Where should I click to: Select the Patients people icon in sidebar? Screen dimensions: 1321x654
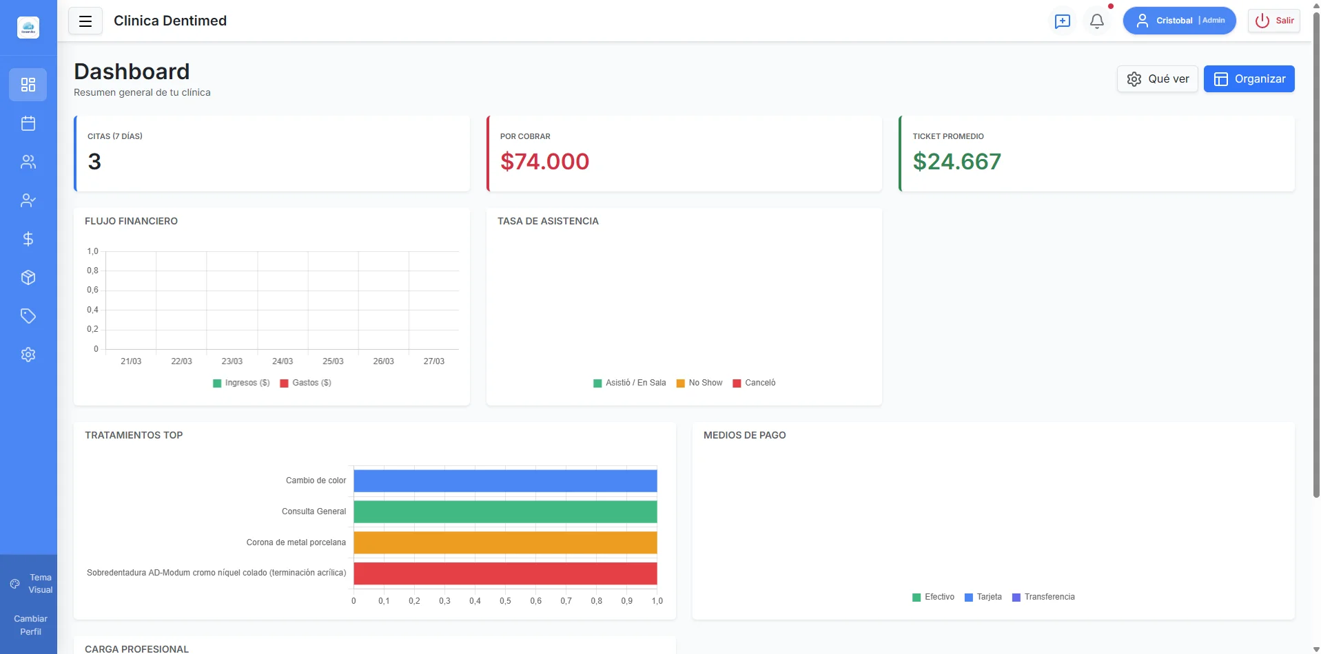28,162
